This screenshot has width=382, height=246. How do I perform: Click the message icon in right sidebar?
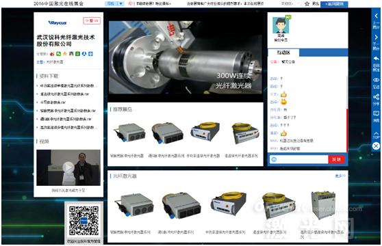point(376,113)
